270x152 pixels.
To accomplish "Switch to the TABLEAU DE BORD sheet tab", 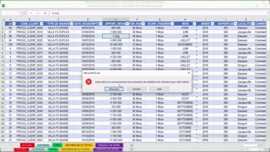I will tap(109, 145).
